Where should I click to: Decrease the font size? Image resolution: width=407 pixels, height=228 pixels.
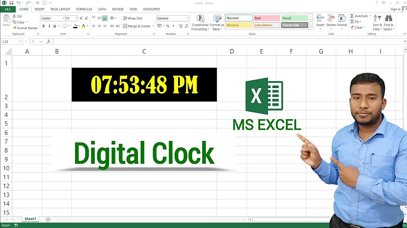pos(86,18)
